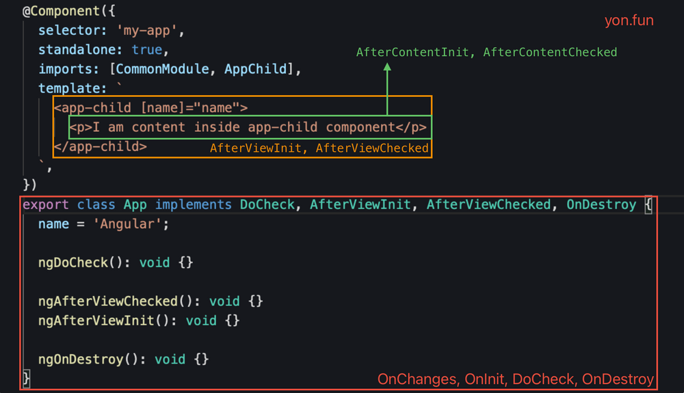Click the ngDoCheck method name
The width and height of the screenshot is (684, 393).
[73, 262]
